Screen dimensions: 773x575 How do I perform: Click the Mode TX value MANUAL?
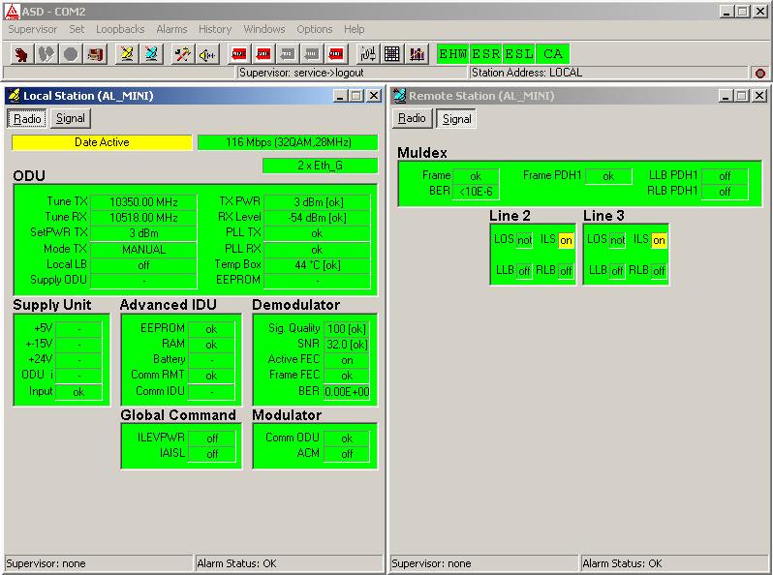143,250
